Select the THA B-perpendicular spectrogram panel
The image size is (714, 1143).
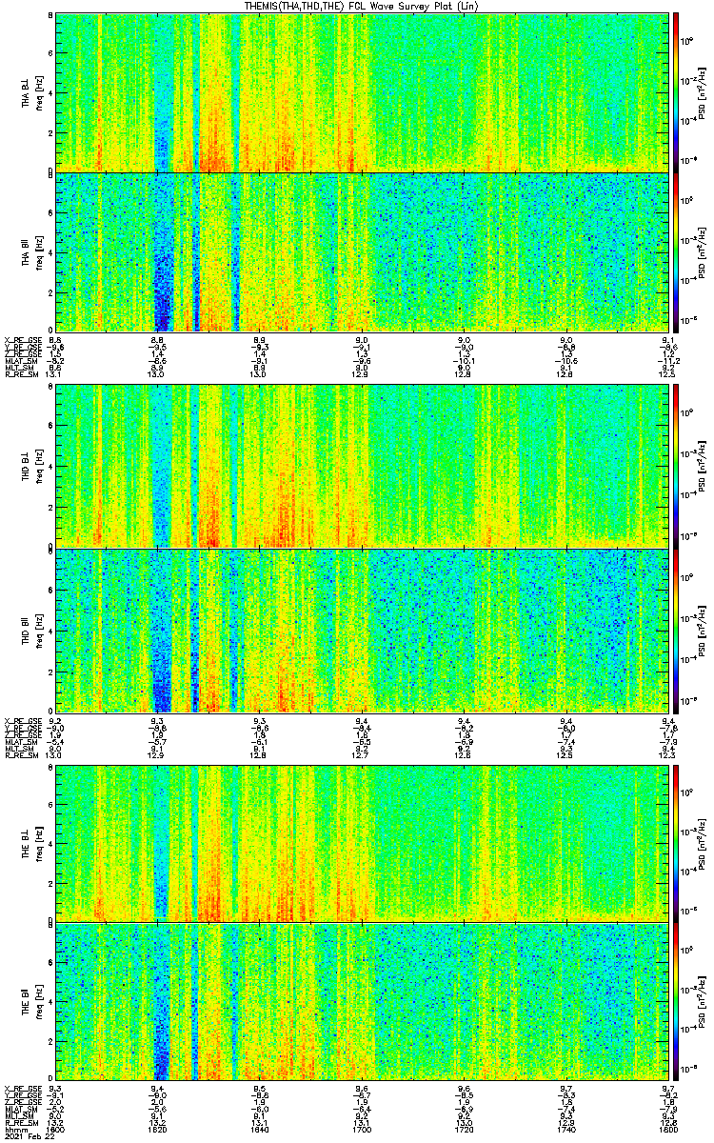coord(361,92)
